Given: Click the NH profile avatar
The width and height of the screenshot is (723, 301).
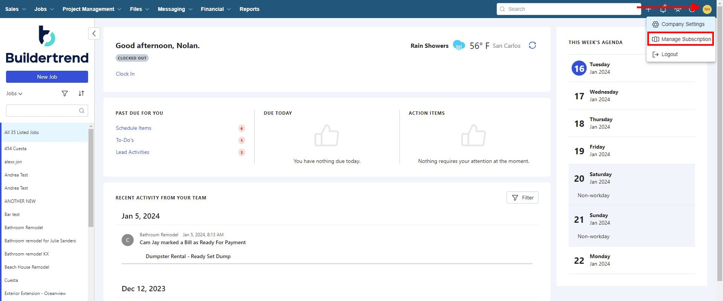Looking at the screenshot, I should tap(707, 9).
